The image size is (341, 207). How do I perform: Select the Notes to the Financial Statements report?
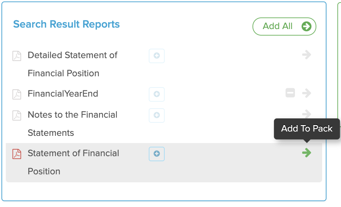pos(73,123)
